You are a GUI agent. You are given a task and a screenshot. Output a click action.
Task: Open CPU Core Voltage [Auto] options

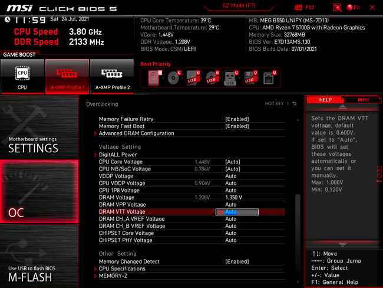pyautogui.click(x=233, y=162)
